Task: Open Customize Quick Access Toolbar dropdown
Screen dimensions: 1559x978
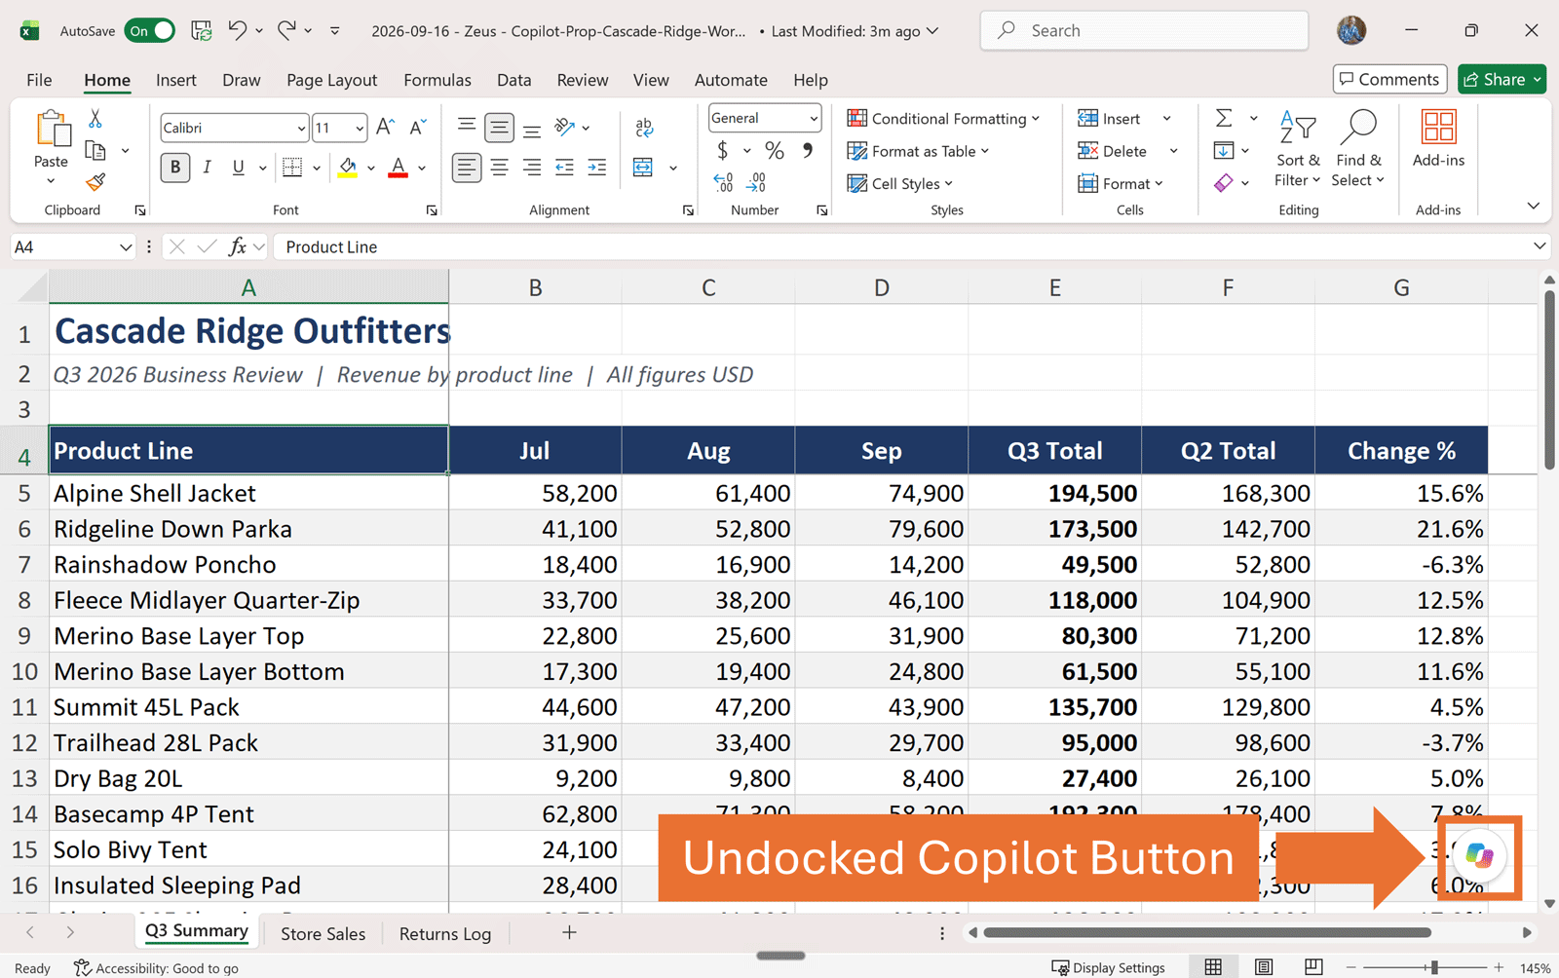Action: pos(335,31)
